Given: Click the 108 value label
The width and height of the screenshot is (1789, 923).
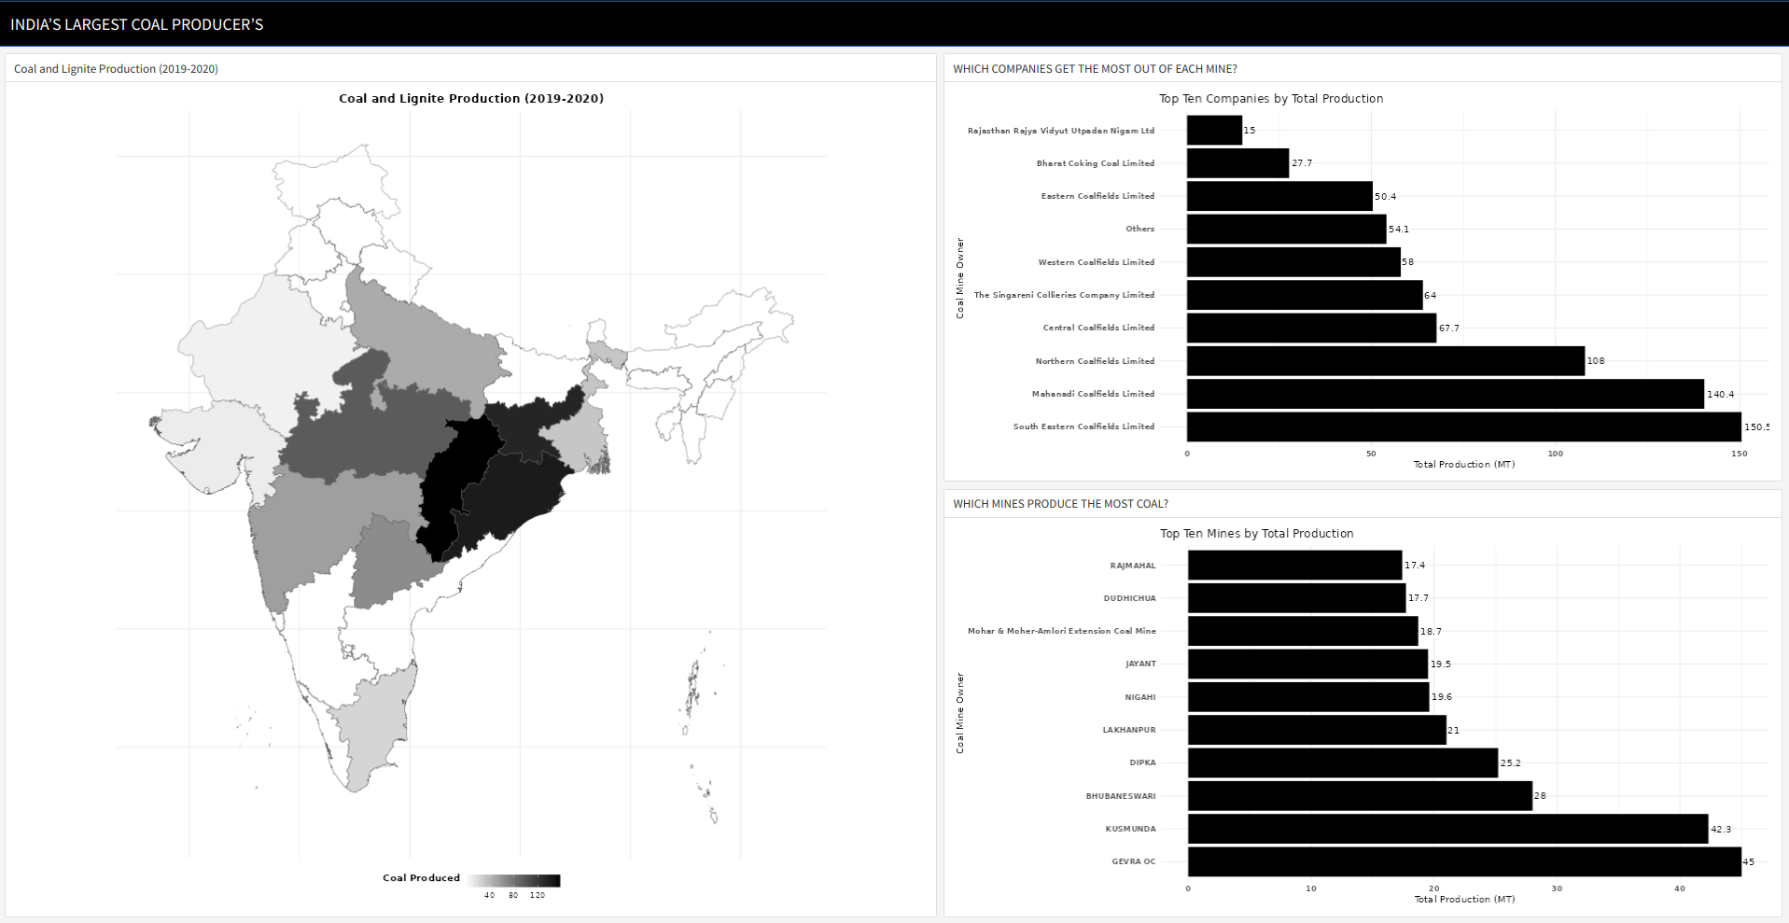Looking at the screenshot, I should [x=1596, y=361].
